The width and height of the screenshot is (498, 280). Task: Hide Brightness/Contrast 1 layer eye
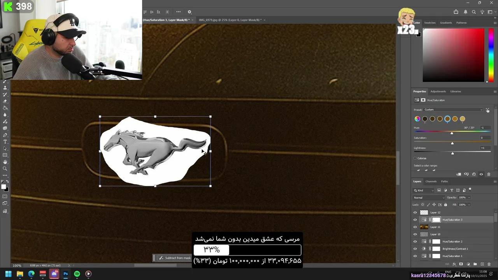[415, 249]
